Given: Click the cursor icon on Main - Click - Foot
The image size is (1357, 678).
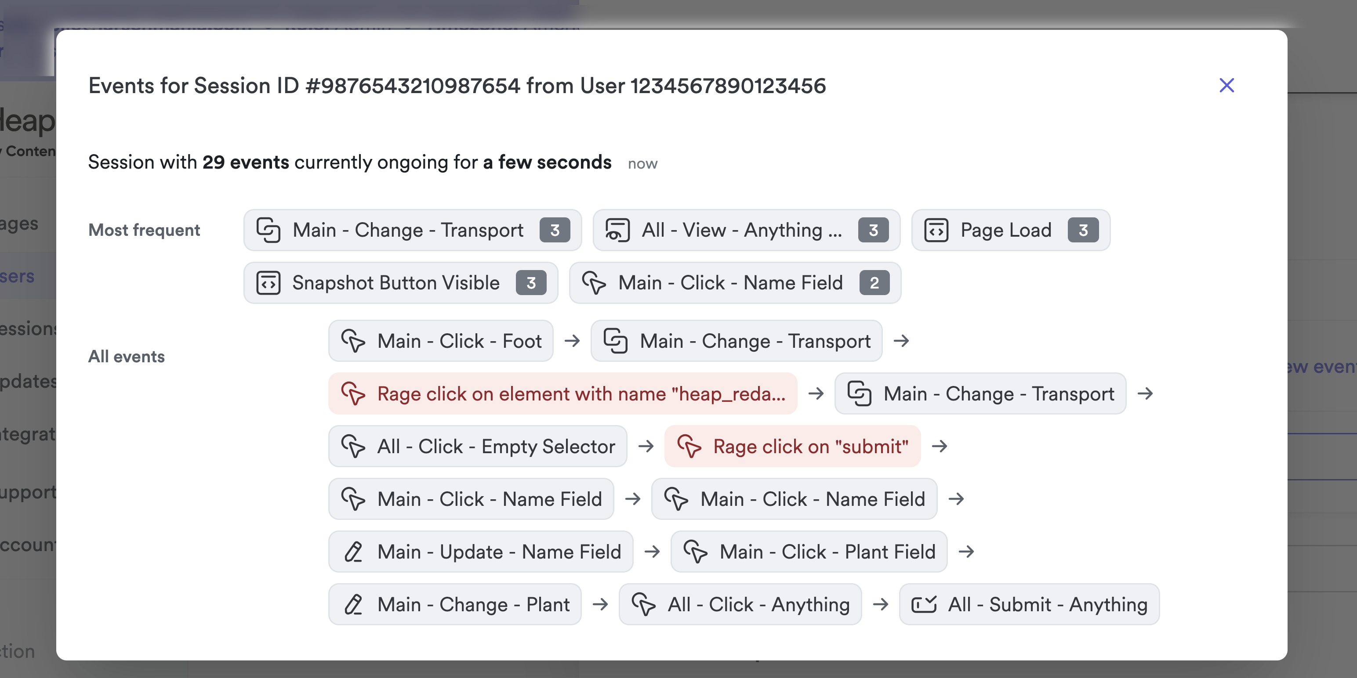Looking at the screenshot, I should tap(353, 341).
